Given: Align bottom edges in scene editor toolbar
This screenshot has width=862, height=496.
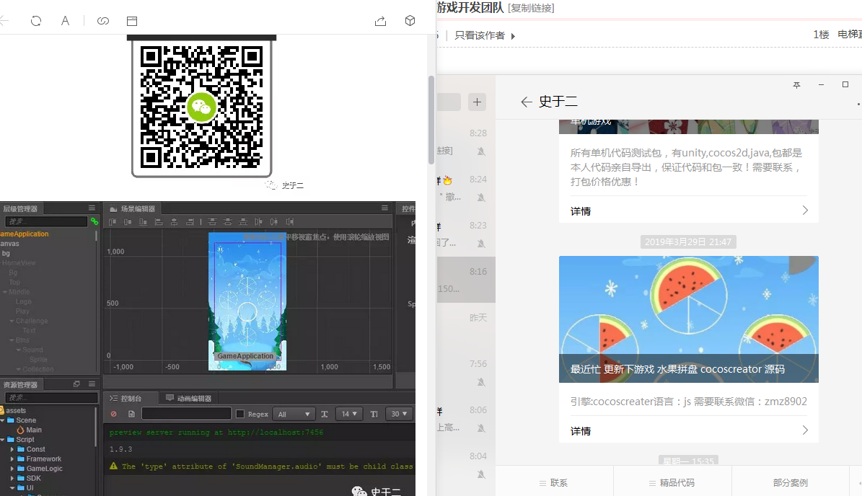Looking at the screenshot, I should (143, 222).
